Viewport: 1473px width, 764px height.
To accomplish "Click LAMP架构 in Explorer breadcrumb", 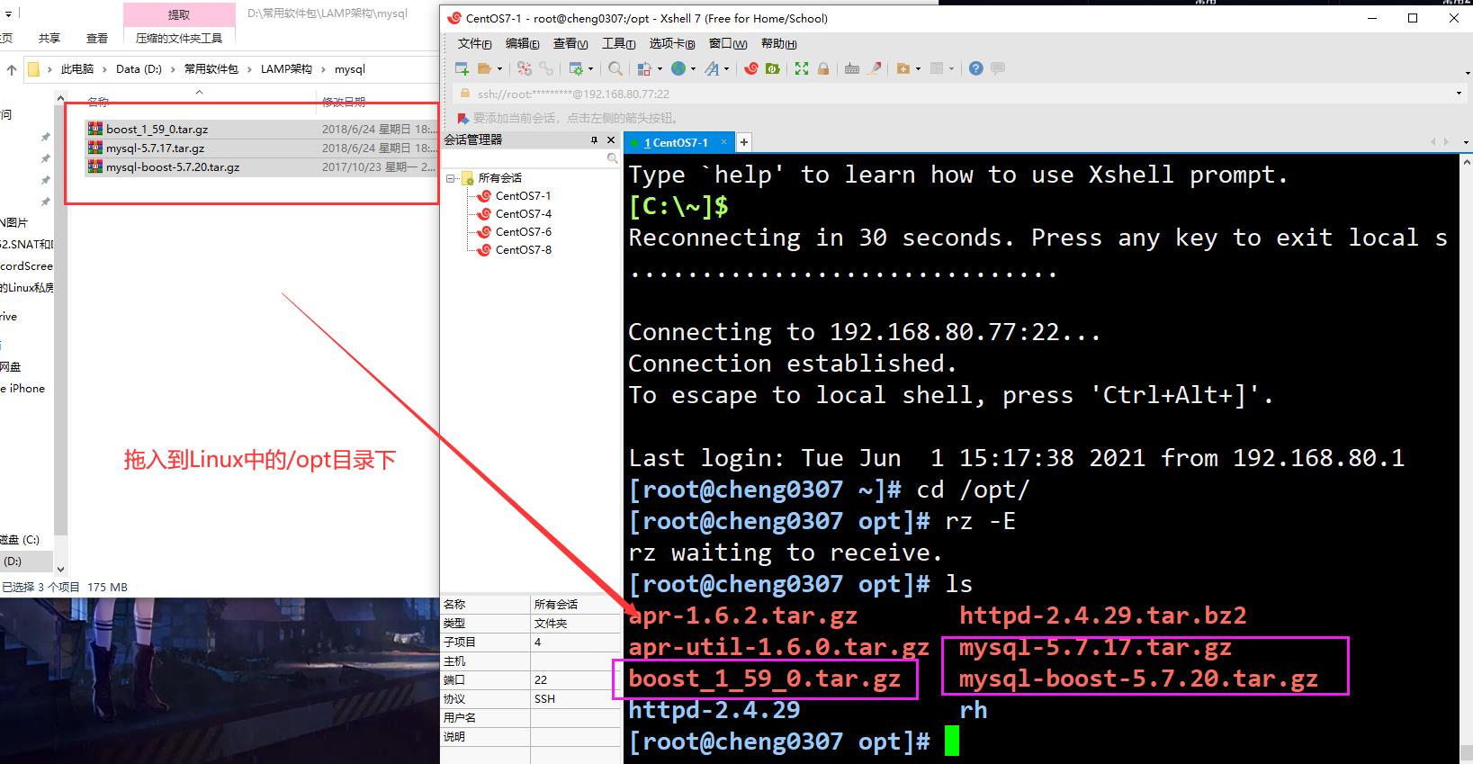I will (x=286, y=68).
